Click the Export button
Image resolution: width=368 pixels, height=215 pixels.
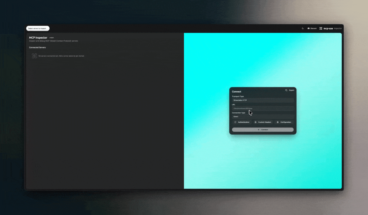[x=291, y=90]
